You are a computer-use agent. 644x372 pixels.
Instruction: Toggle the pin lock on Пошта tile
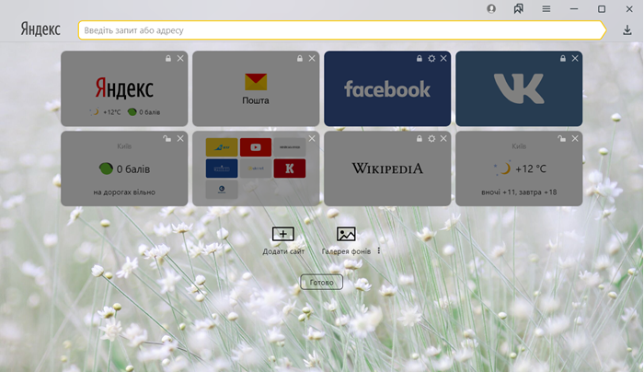tap(300, 58)
